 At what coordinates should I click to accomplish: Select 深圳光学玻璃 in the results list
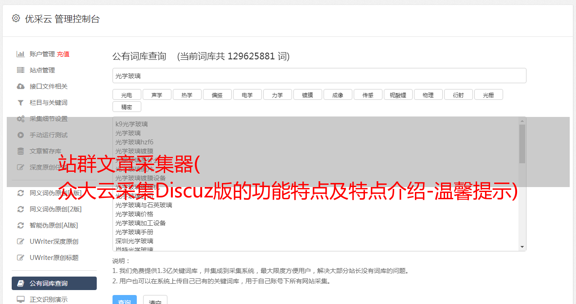click(134, 241)
